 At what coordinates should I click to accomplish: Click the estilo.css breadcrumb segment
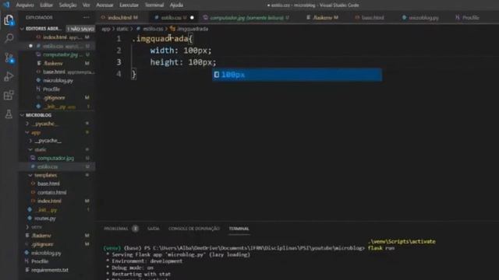[x=153, y=29]
